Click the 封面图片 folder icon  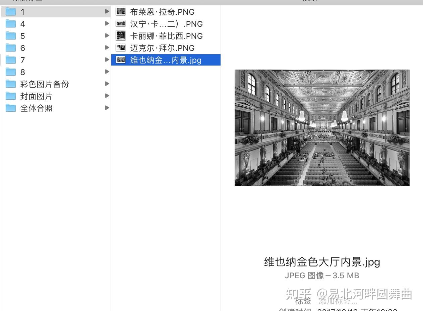11,96
